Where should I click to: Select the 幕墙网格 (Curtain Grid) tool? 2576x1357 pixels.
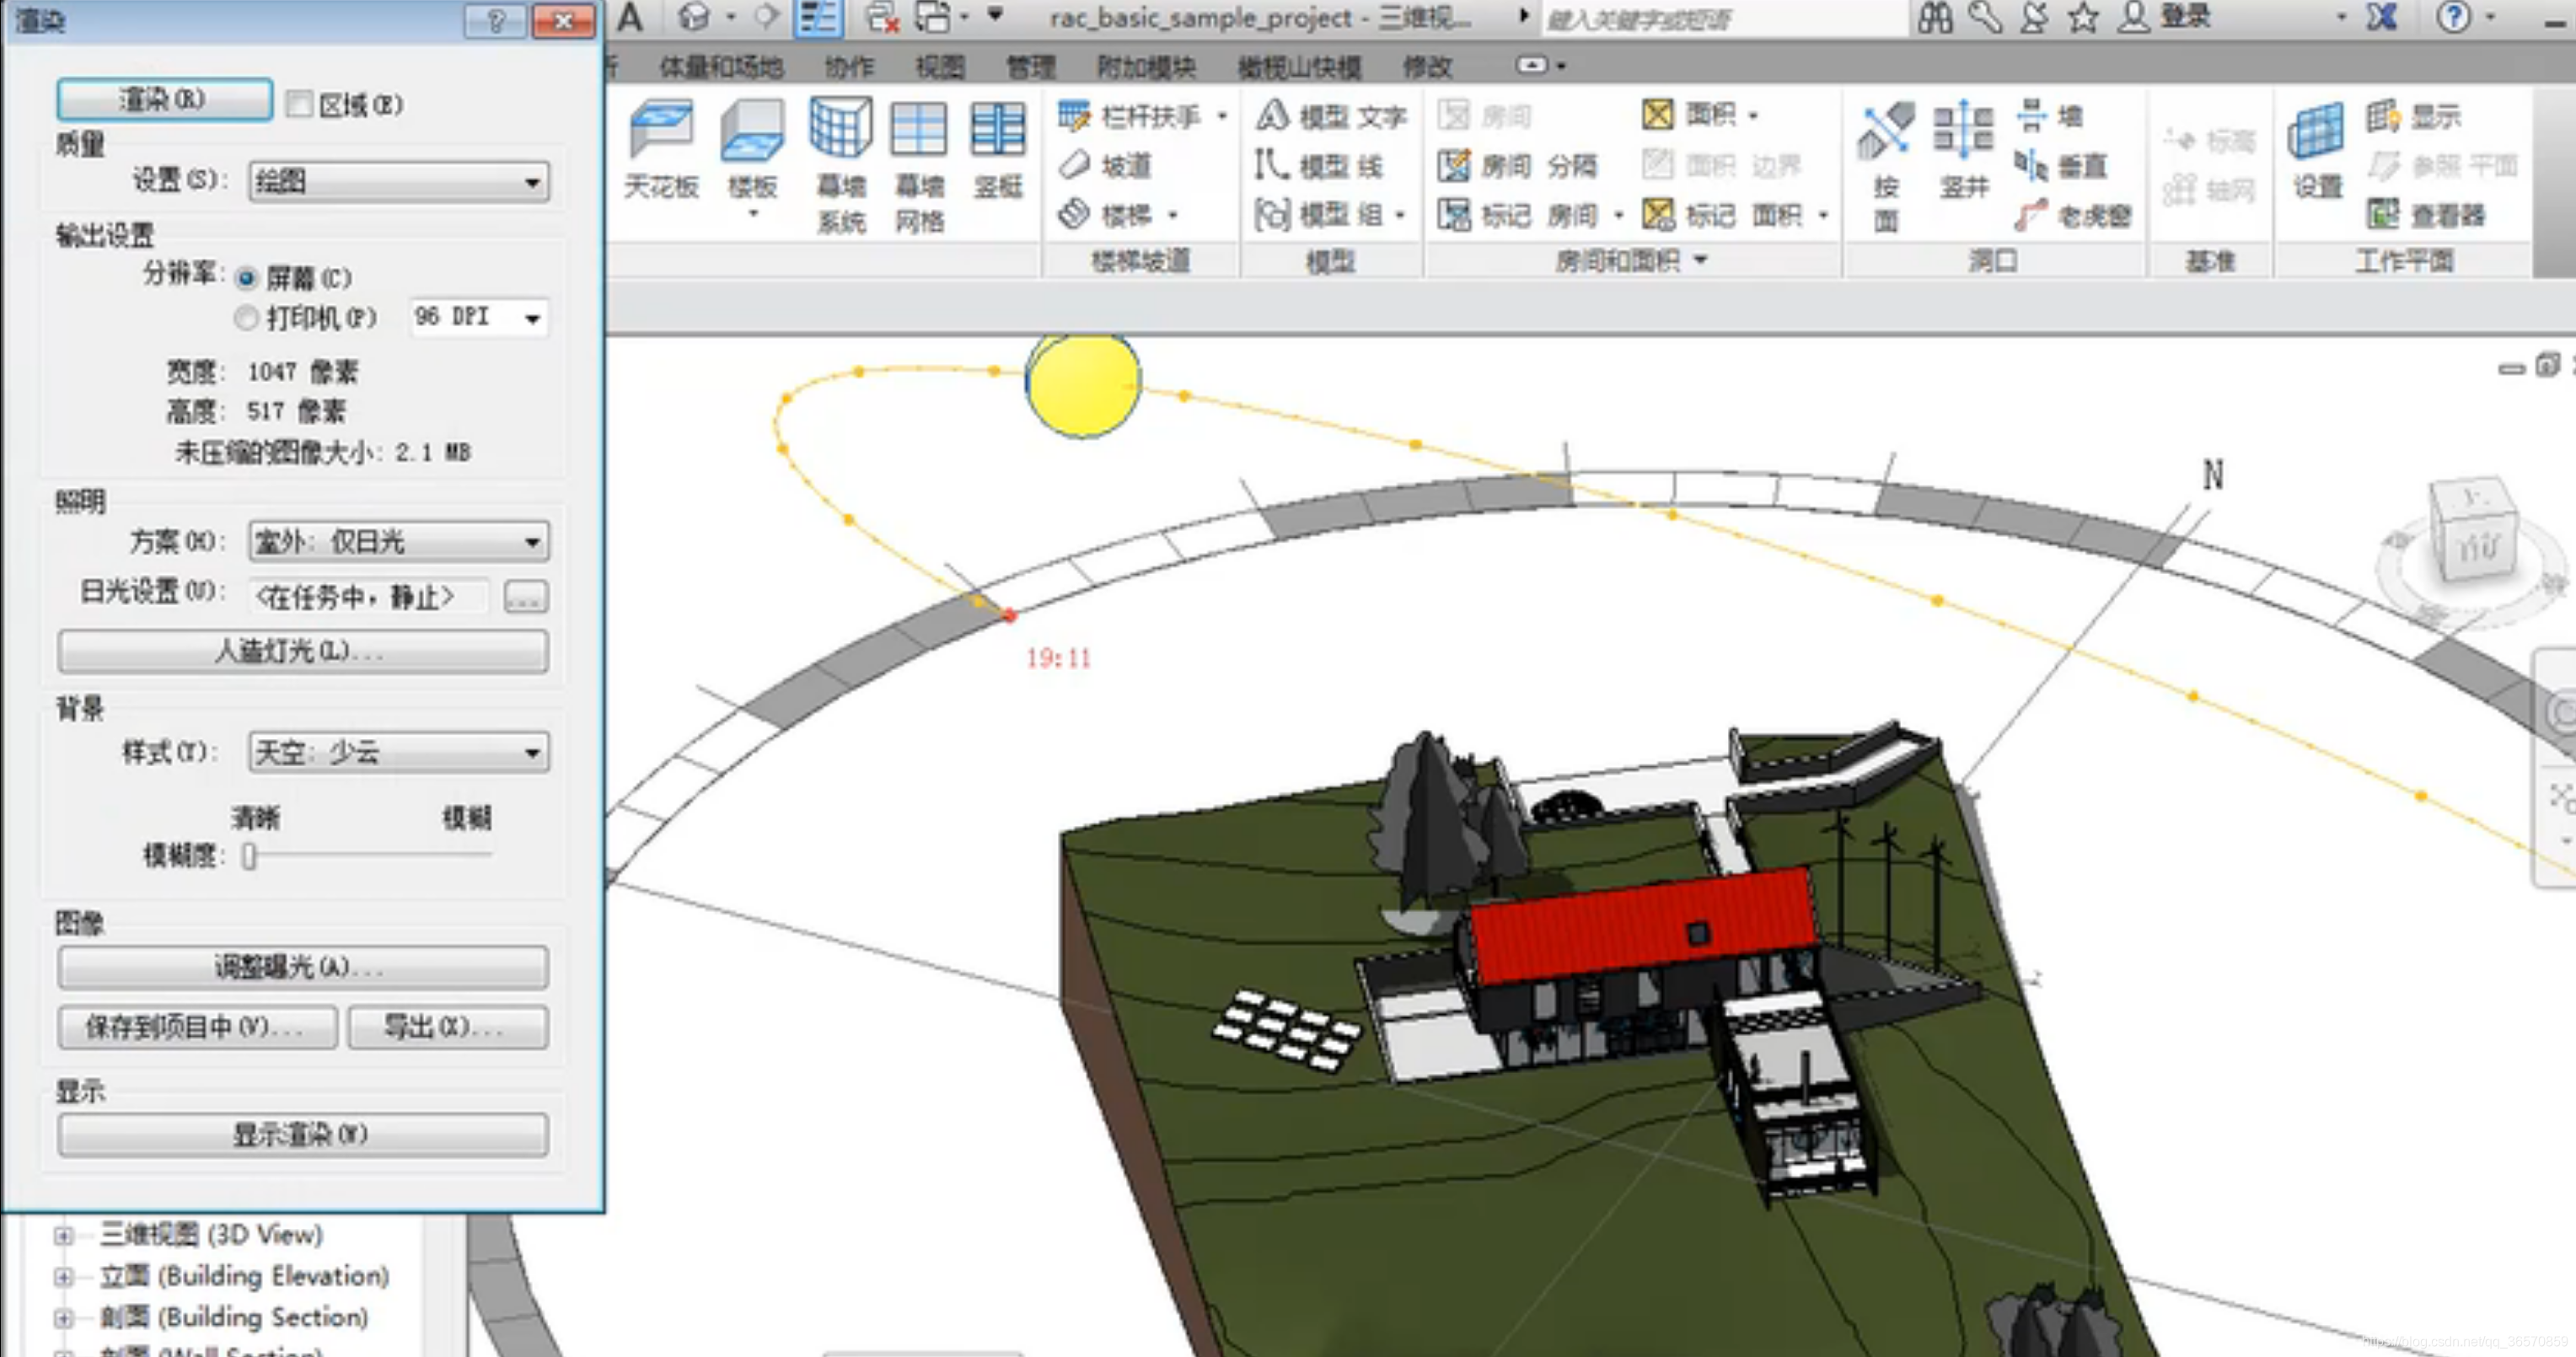click(918, 130)
